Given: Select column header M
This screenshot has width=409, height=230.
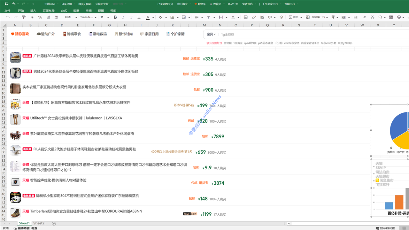Looking at the screenshot, I should click(x=204, y=25).
